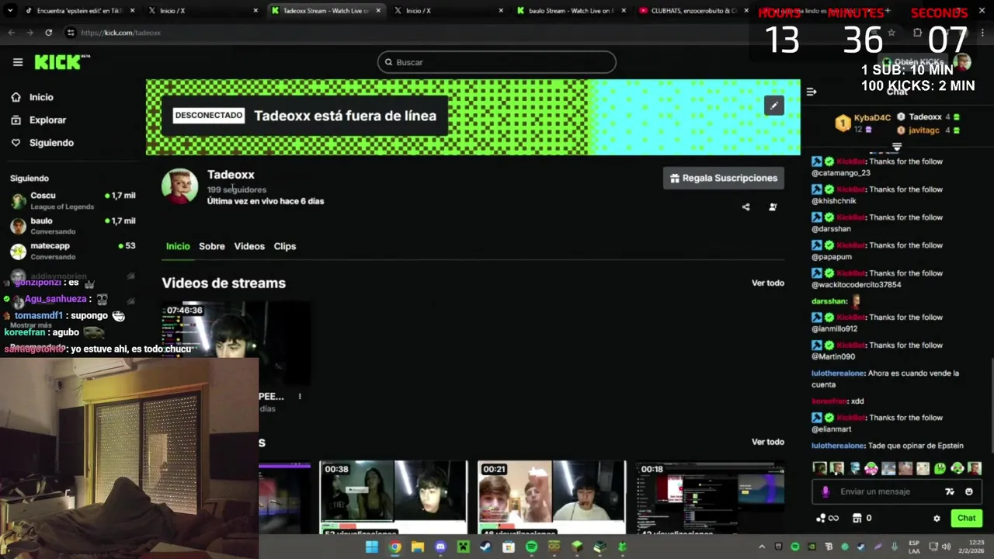Click the browser back arrow
This screenshot has height=559, width=994.
12,33
